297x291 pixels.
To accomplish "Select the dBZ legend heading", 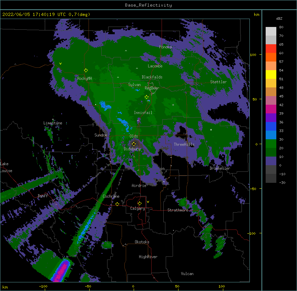I will [279, 18].
